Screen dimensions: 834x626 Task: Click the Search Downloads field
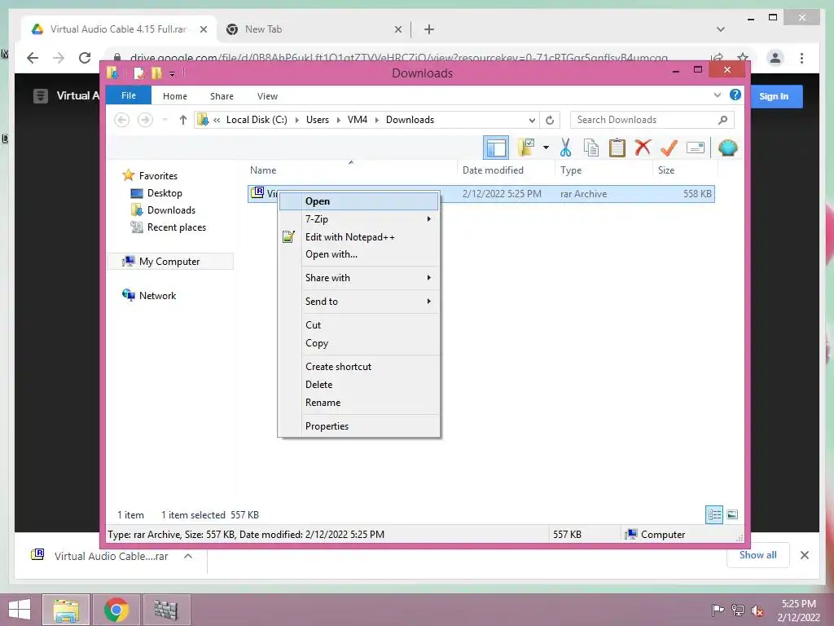(x=652, y=120)
